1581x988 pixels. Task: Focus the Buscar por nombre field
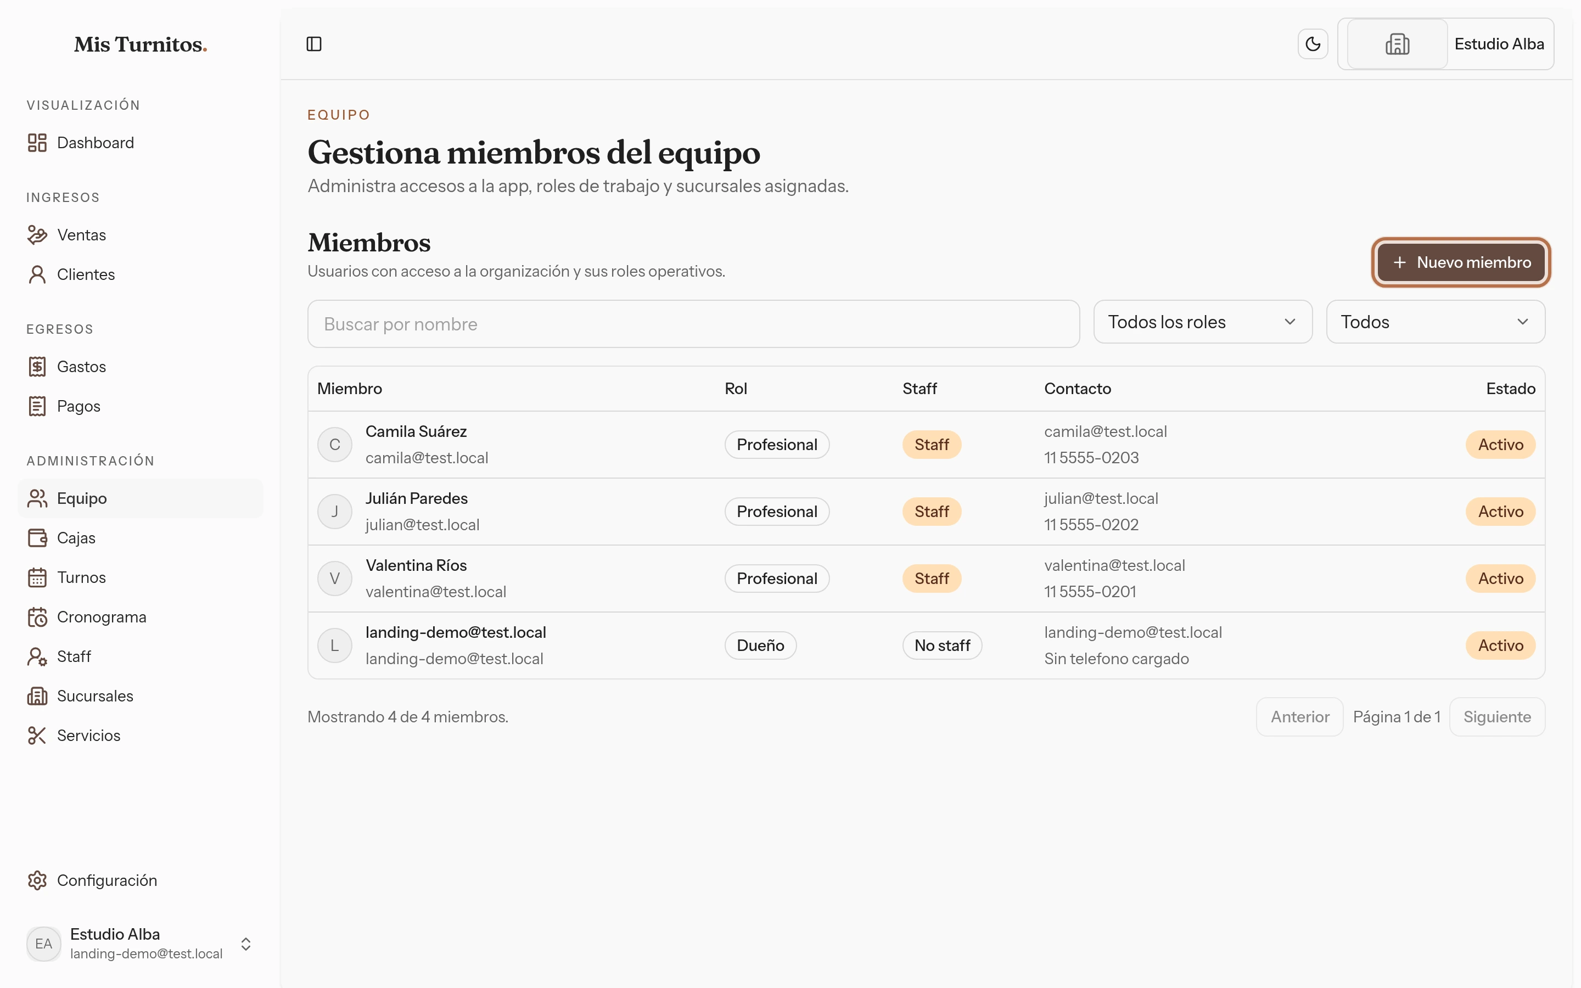coord(693,324)
